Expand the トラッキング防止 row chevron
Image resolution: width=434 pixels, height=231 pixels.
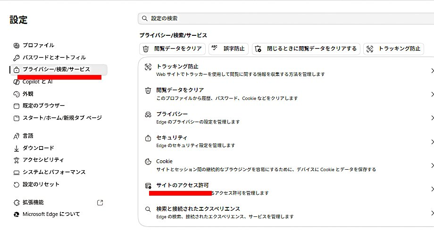click(432, 71)
